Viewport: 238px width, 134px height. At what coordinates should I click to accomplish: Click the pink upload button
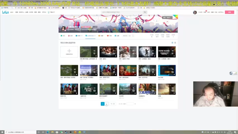[229, 12]
